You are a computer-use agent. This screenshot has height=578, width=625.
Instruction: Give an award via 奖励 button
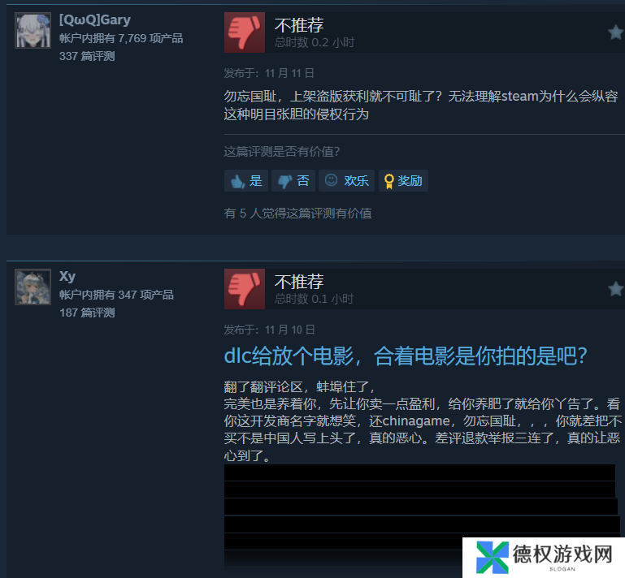(x=403, y=181)
